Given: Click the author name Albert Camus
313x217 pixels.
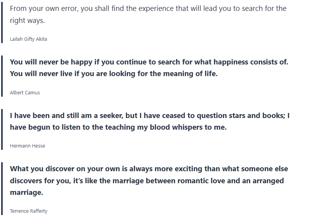Looking at the screenshot, I should [x=25, y=93].
